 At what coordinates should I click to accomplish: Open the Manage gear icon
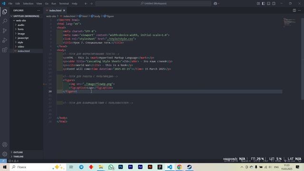(5, 154)
